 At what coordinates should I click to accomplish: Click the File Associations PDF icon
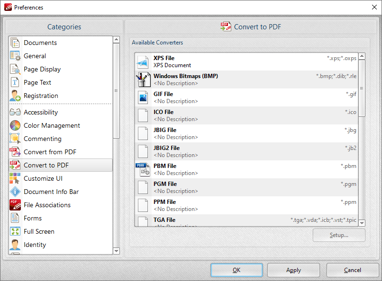click(15, 205)
